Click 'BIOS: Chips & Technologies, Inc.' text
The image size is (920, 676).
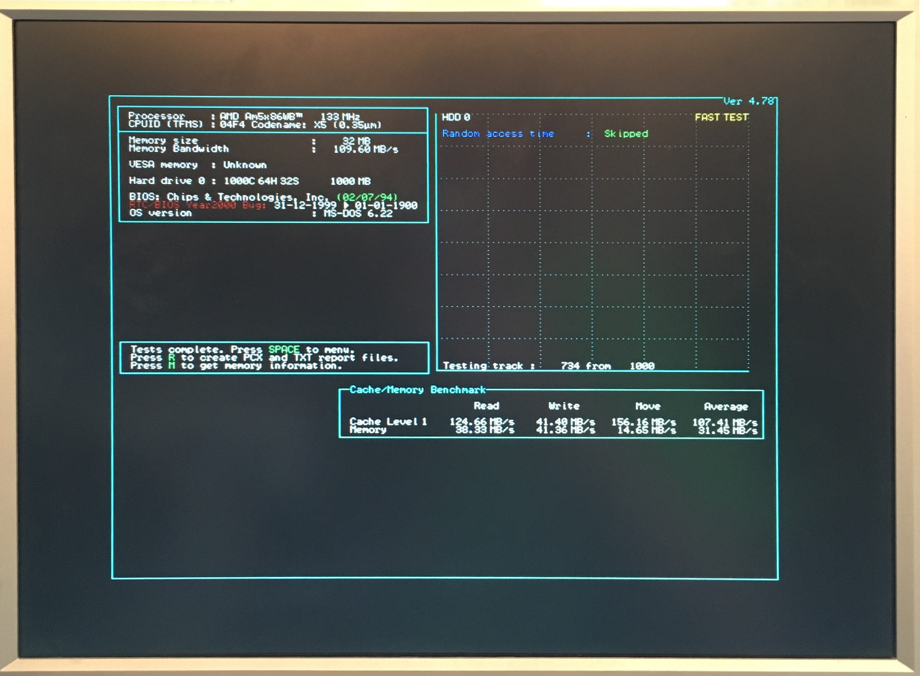pyautogui.click(x=229, y=197)
